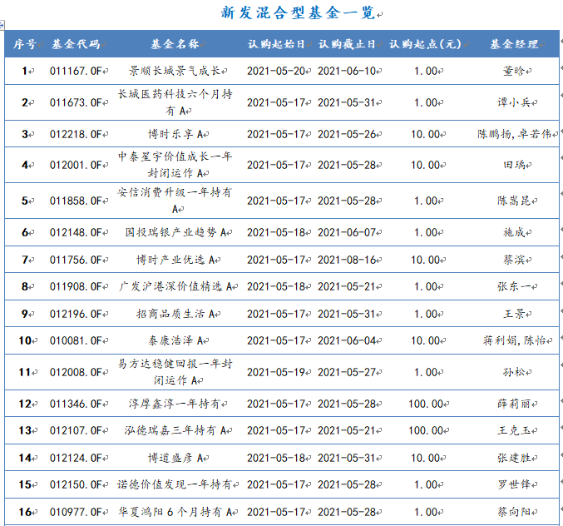Image resolution: width=563 pixels, height=526 pixels.
Task: Click manager name 王景
Action: click(x=514, y=315)
